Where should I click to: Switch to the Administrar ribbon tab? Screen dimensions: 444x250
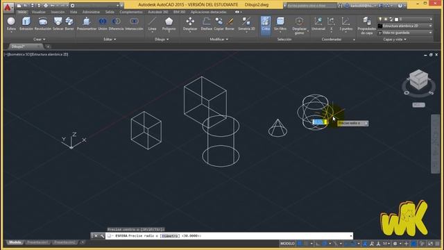(91, 12)
